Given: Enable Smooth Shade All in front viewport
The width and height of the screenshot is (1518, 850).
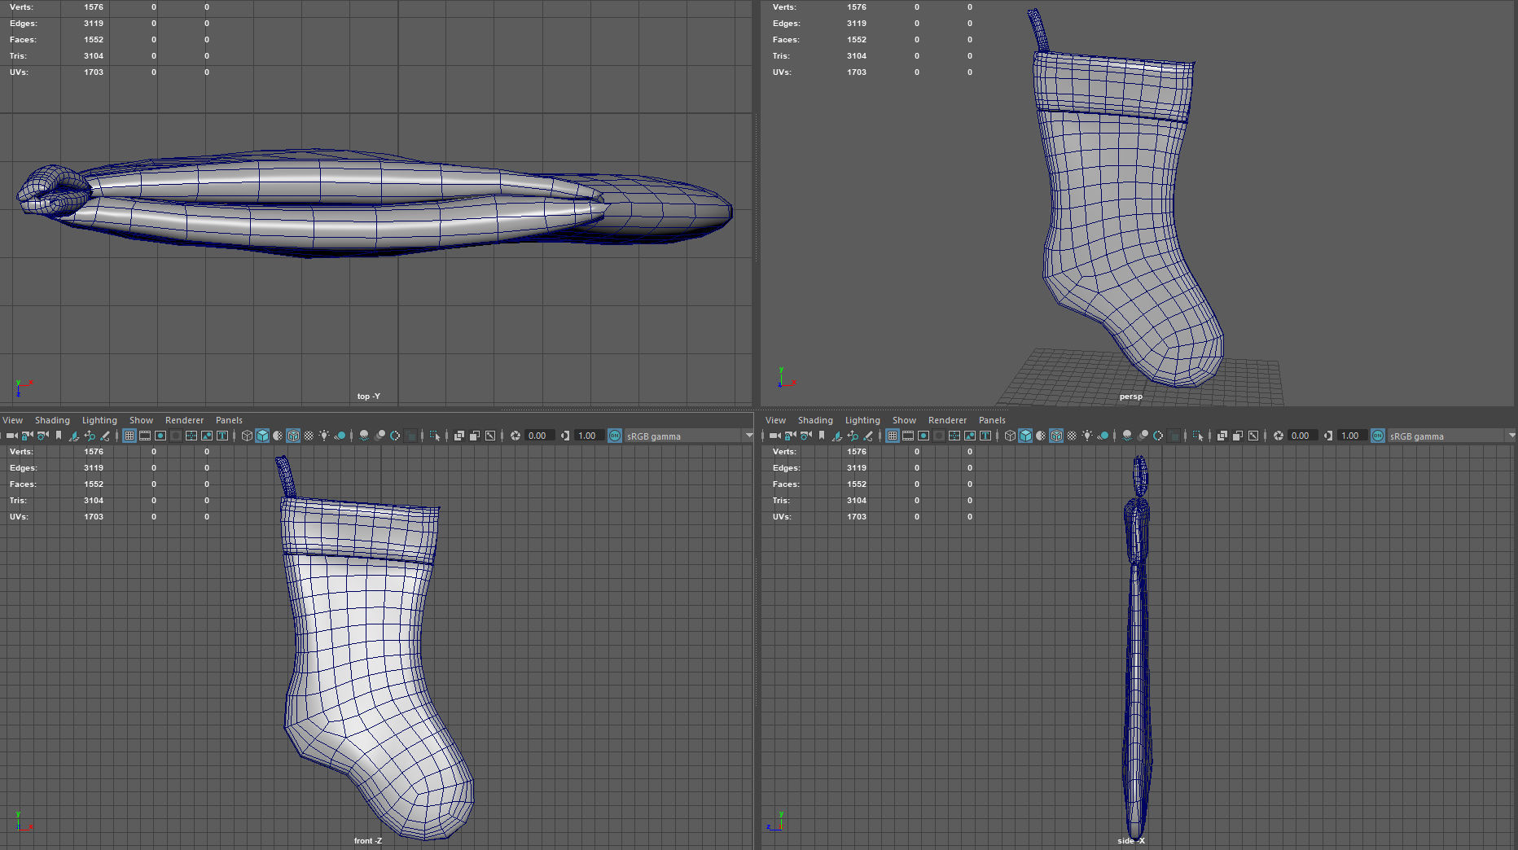Looking at the screenshot, I should [x=262, y=436].
